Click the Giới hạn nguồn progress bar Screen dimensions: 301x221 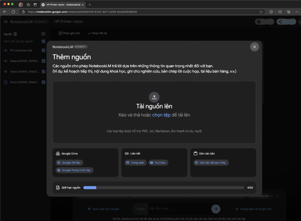pos(163,187)
